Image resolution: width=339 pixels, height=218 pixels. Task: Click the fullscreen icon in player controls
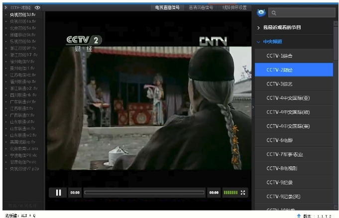pos(243,193)
